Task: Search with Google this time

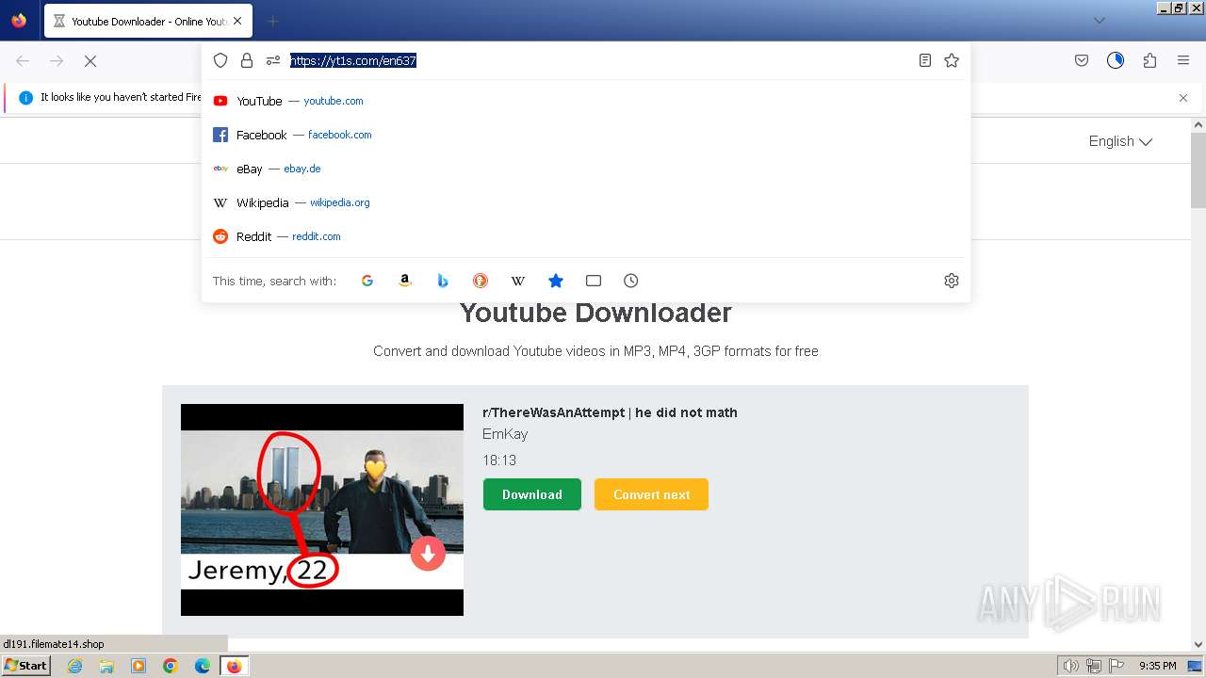Action: pos(367,281)
